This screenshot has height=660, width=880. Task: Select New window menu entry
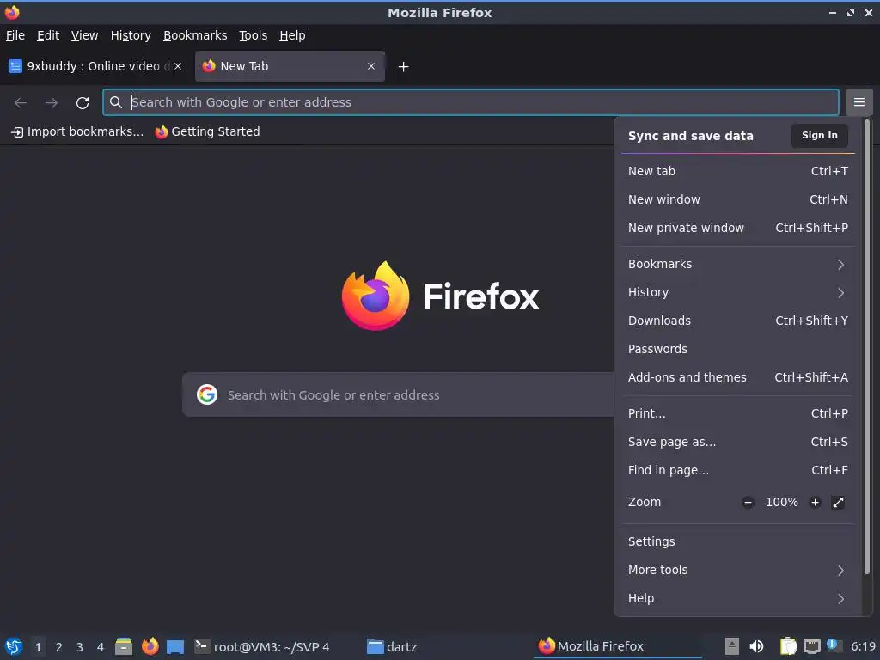[737, 199]
